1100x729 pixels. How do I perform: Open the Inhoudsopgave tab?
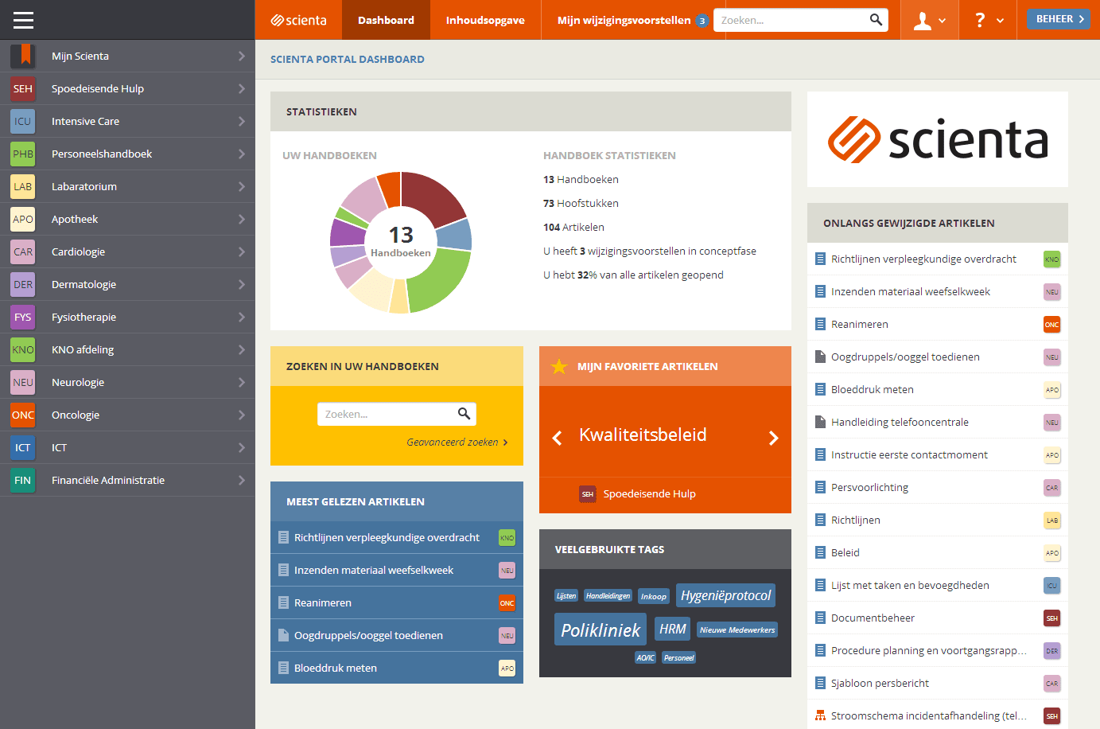(485, 20)
